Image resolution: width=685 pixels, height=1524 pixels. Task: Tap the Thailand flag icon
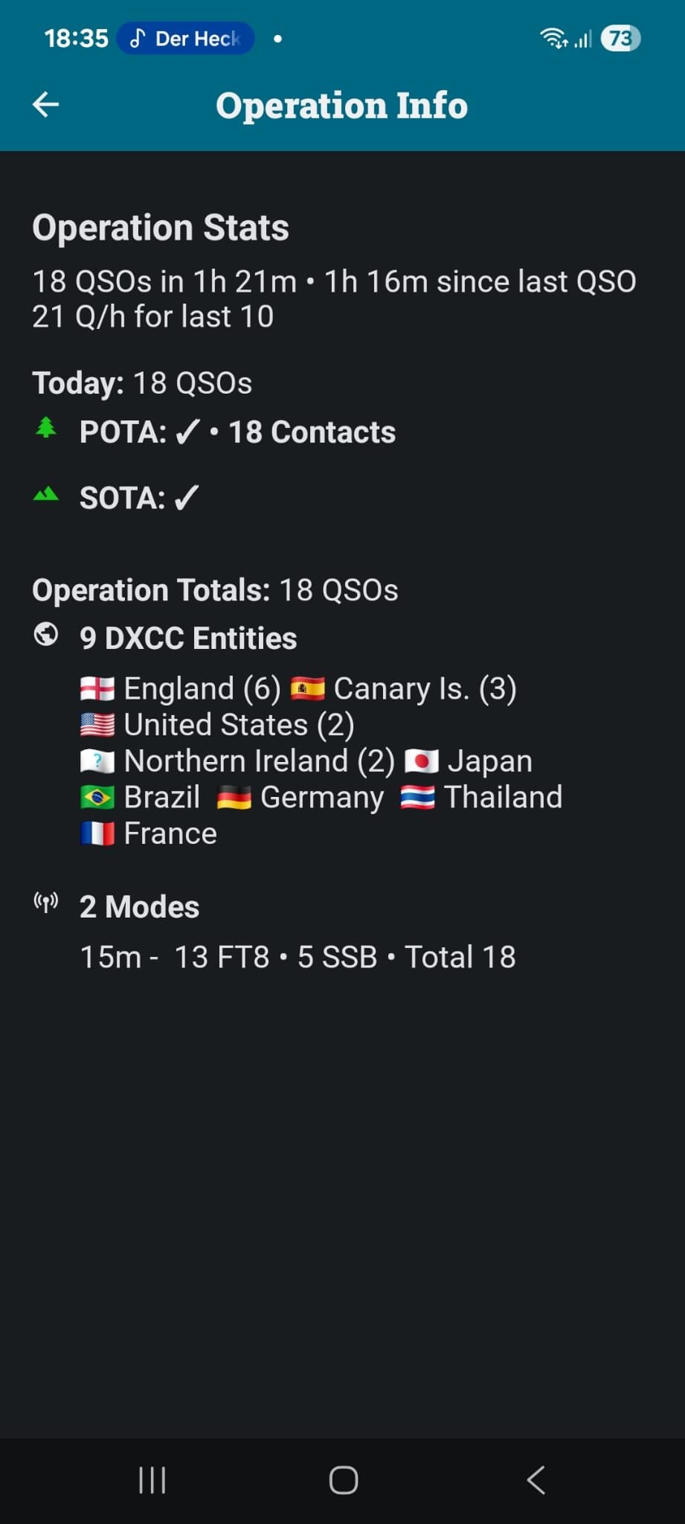click(417, 798)
